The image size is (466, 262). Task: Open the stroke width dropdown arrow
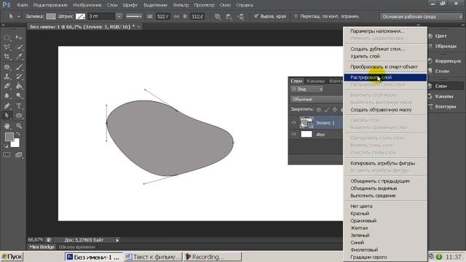[x=119, y=16]
